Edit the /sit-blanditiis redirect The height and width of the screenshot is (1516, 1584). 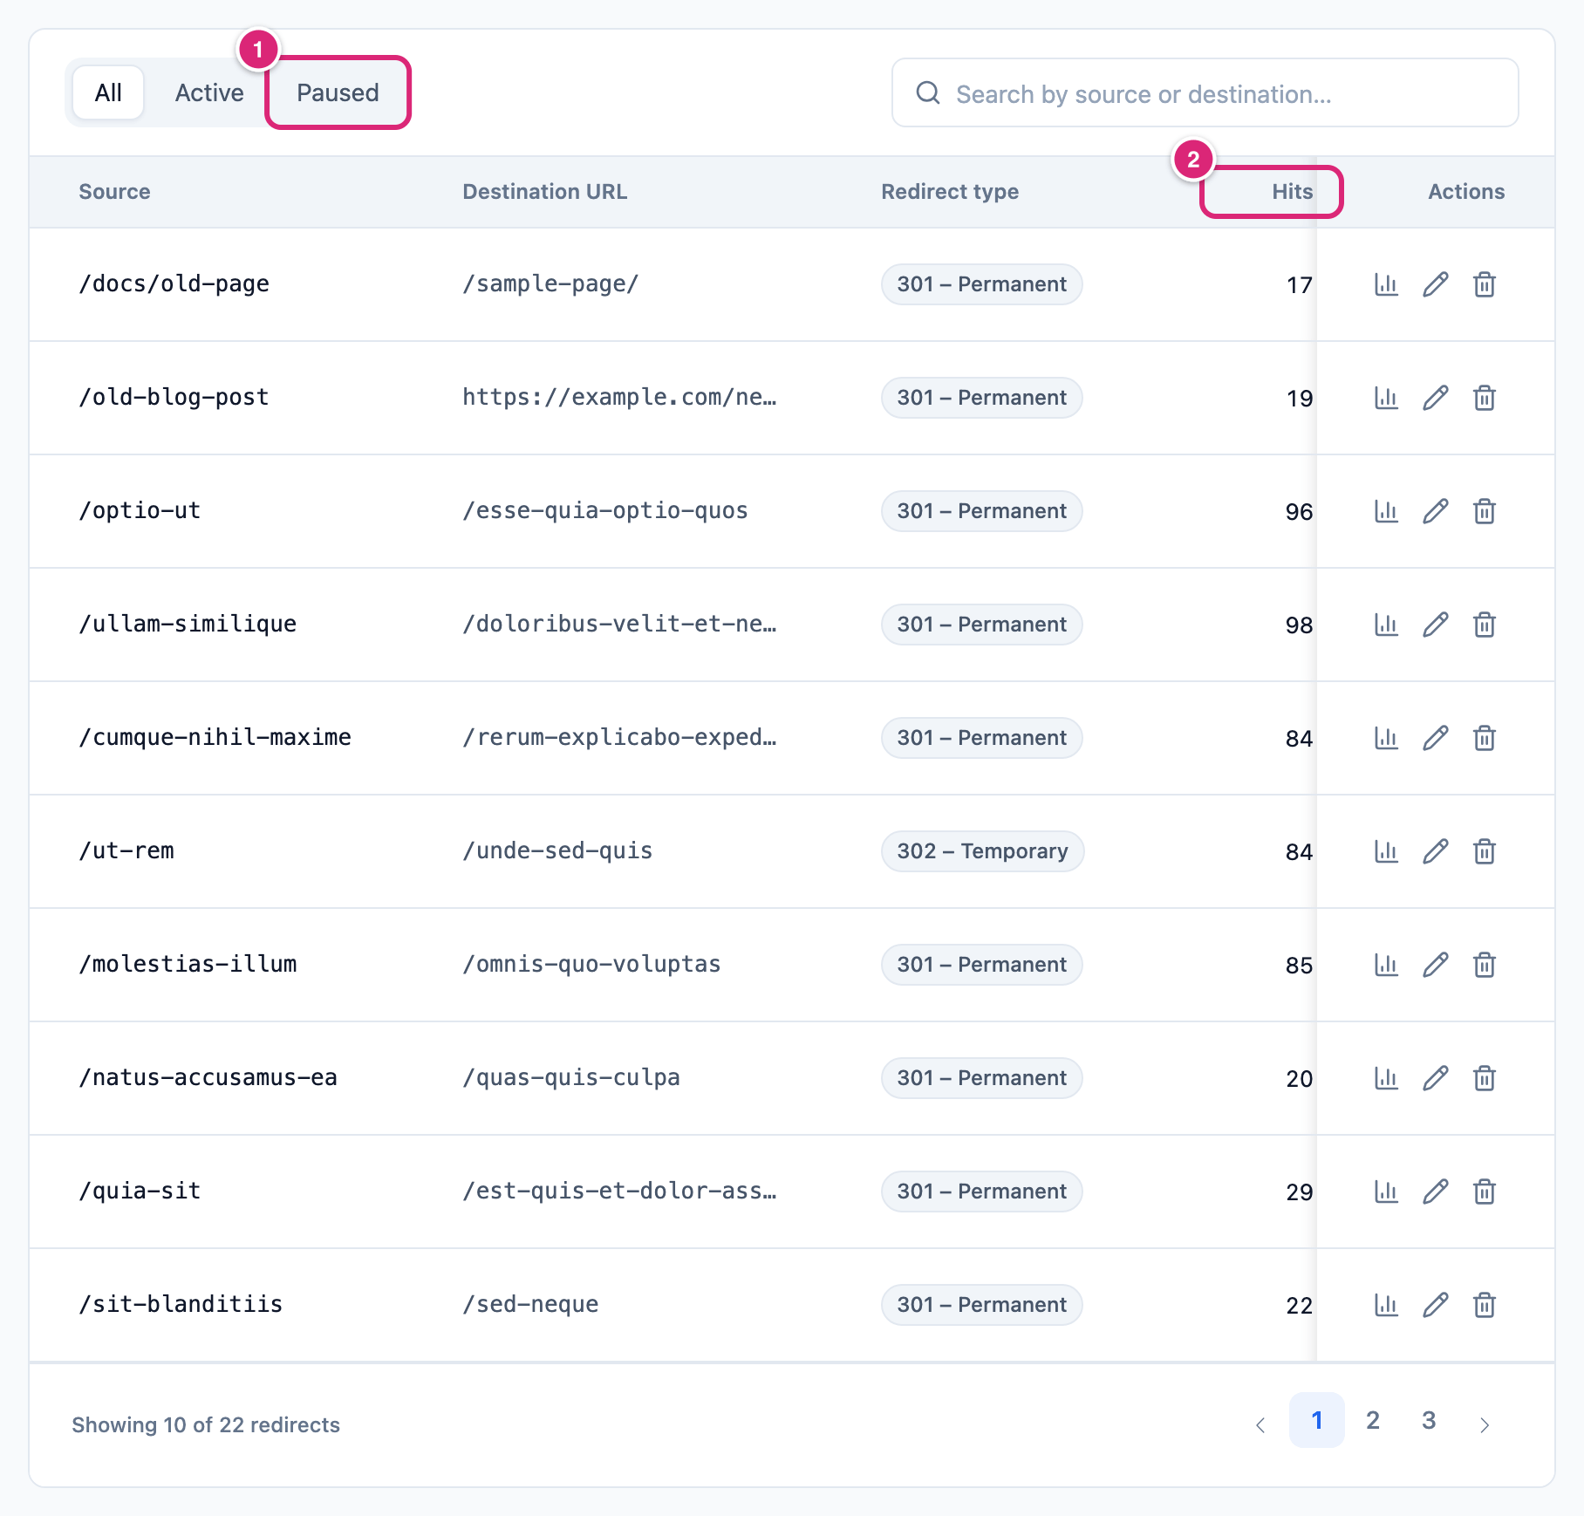[x=1435, y=1305]
